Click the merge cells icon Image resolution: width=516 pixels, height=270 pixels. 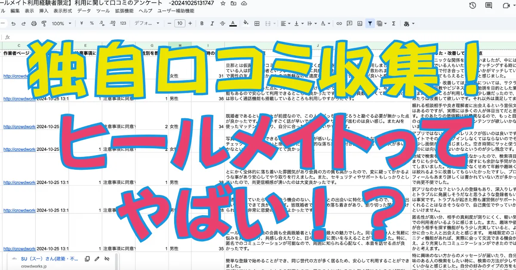(x=269, y=24)
